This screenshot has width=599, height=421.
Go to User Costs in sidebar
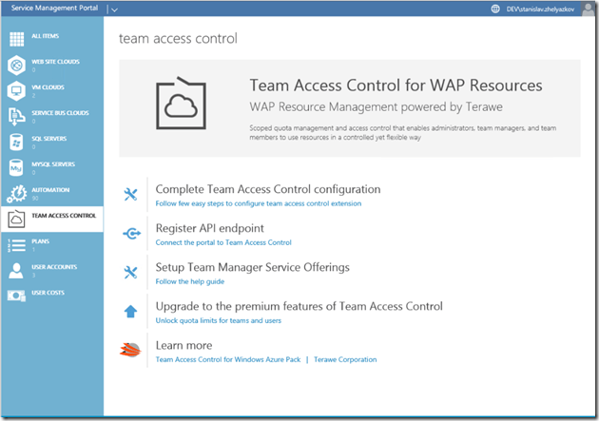tap(48, 293)
